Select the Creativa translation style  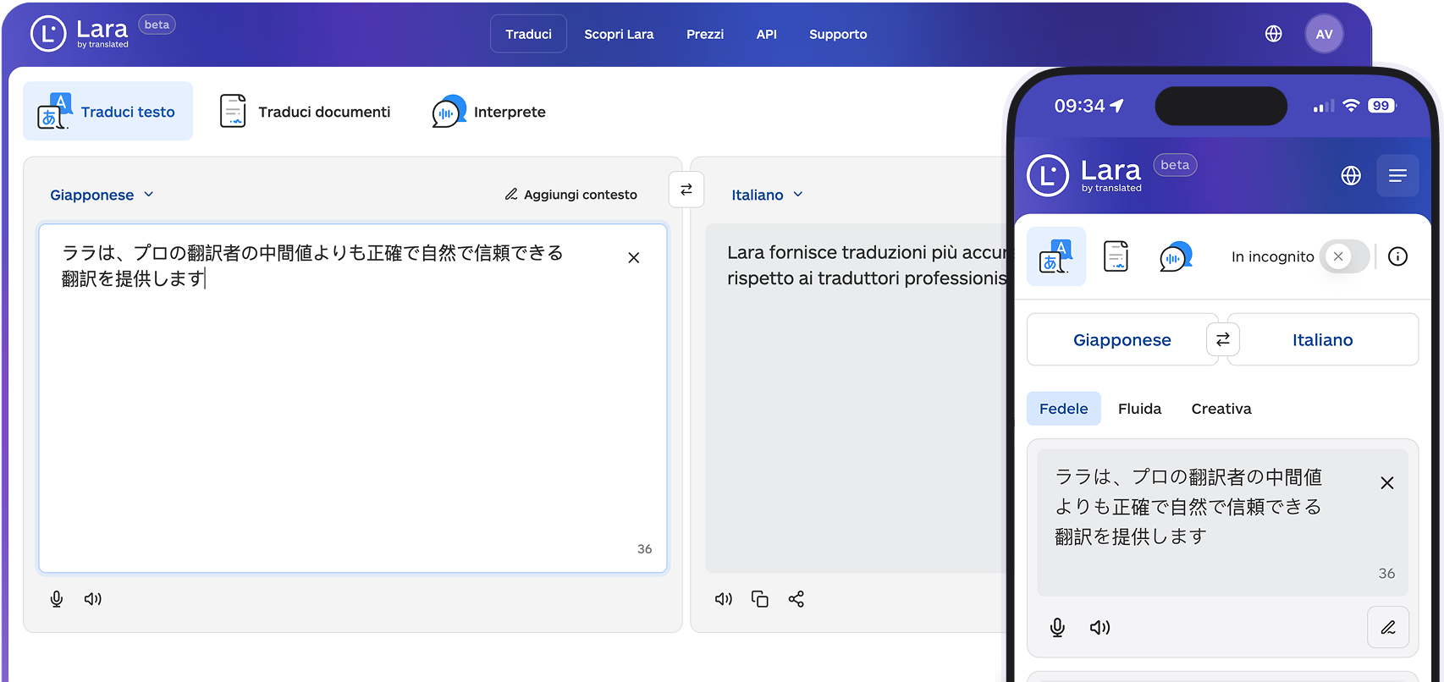[x=1221, y=409]
